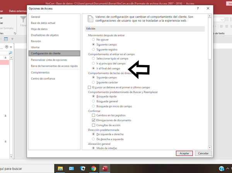Viewport: 232px width, 173px height.
Task: Open quick access toolbar customize dropdown
Action: click(x=12, y=39)
